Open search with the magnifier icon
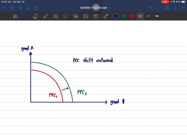Viewport: 187px width, 140px height. tap(20, 8)
